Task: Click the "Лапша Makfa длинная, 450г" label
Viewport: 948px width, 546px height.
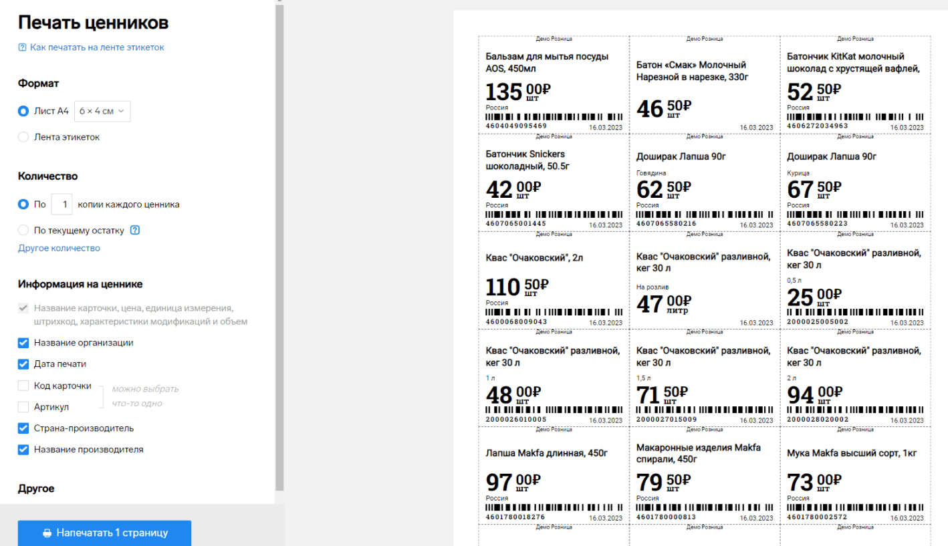Action: (x=554, y=474)
